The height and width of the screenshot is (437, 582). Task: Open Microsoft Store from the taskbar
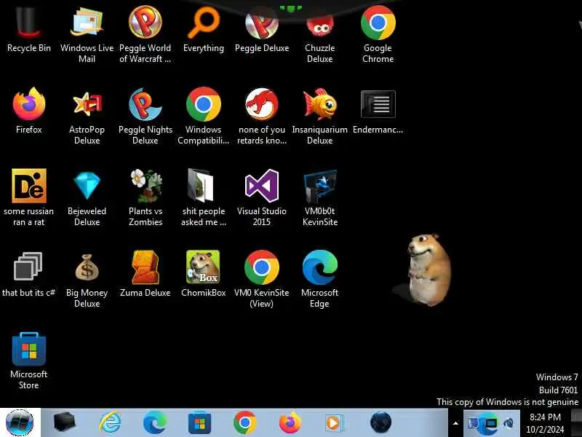coord(199,422)
